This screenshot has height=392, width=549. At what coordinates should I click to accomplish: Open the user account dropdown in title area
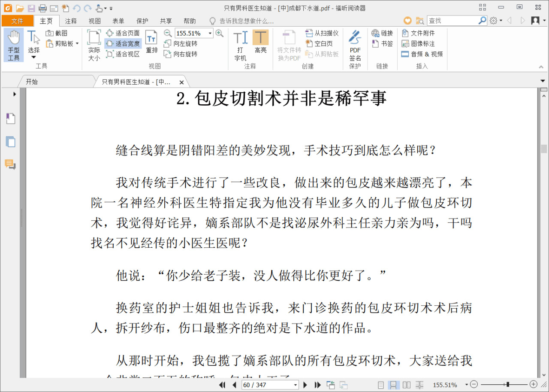click(537, 21)
